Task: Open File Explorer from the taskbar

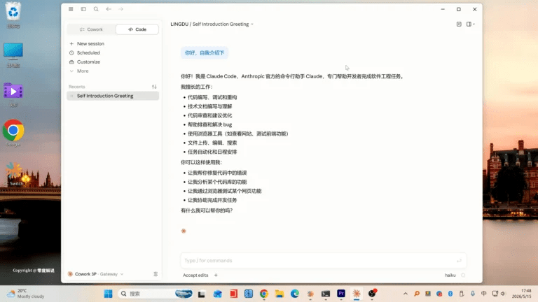Action: pyautogui.click(x=280, y=294)
